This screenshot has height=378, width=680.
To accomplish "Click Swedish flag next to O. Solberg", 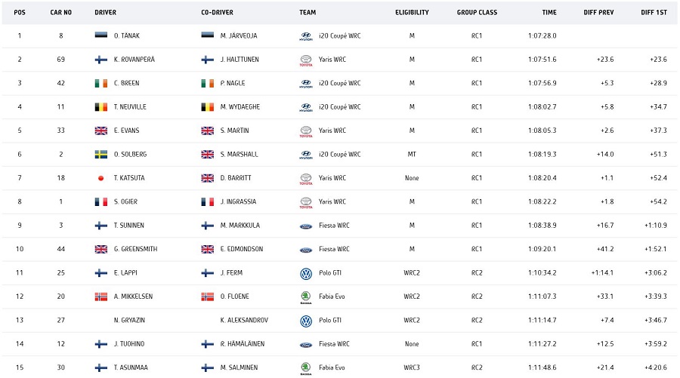I will coord(101,154).
